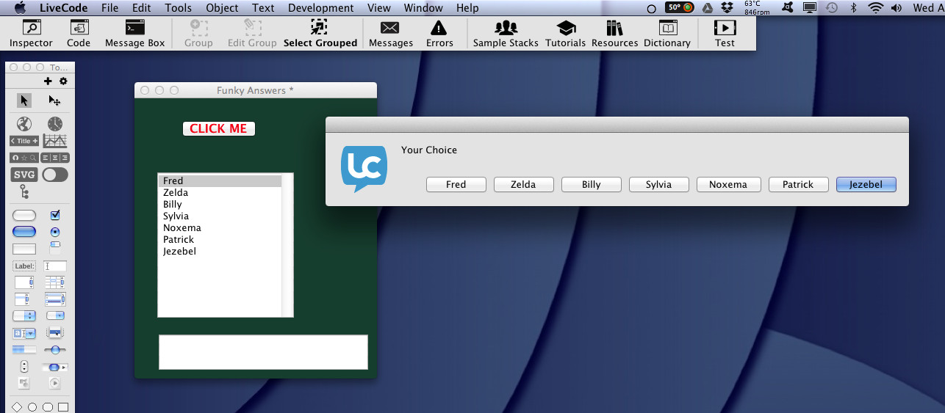This screenshot has width=945, height=413.
Task: Open Tutorials from the toolbar
Action: 566,34
